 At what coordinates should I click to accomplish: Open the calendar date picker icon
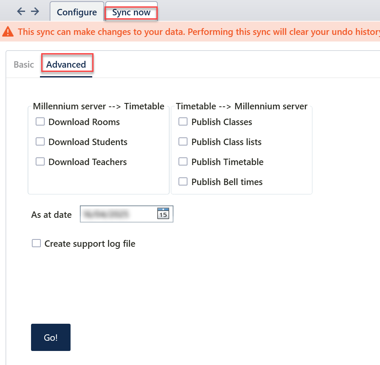[x=163, y=214]
